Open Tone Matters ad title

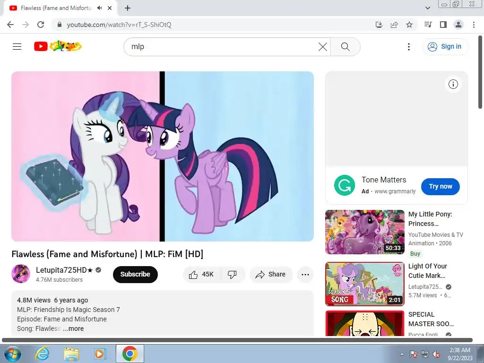tap(384, 180)
